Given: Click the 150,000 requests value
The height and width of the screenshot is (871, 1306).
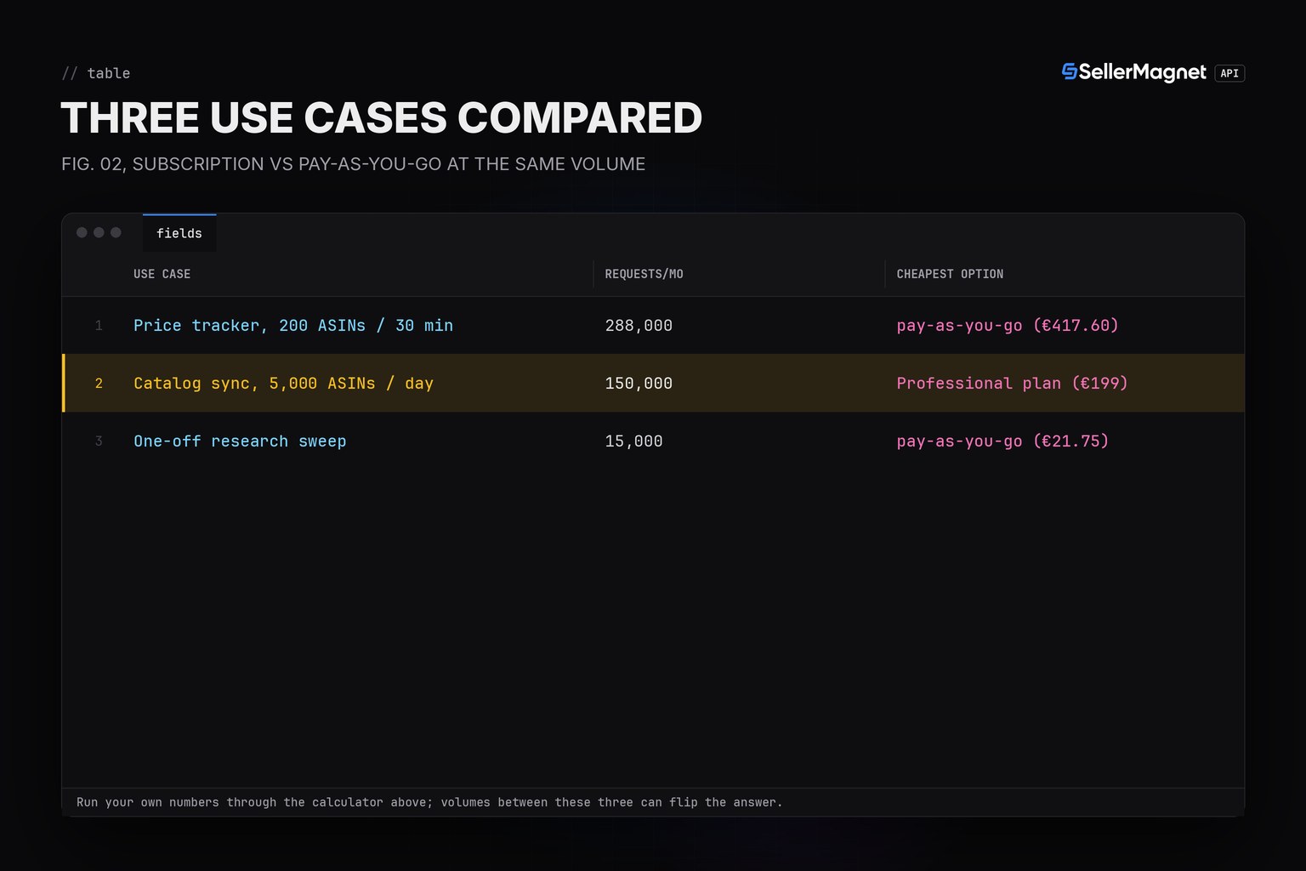Looking at the screenshot, I should [x=639, y=384].
